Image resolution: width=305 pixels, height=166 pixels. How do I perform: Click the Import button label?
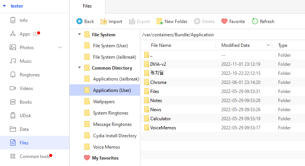[115, 22]
